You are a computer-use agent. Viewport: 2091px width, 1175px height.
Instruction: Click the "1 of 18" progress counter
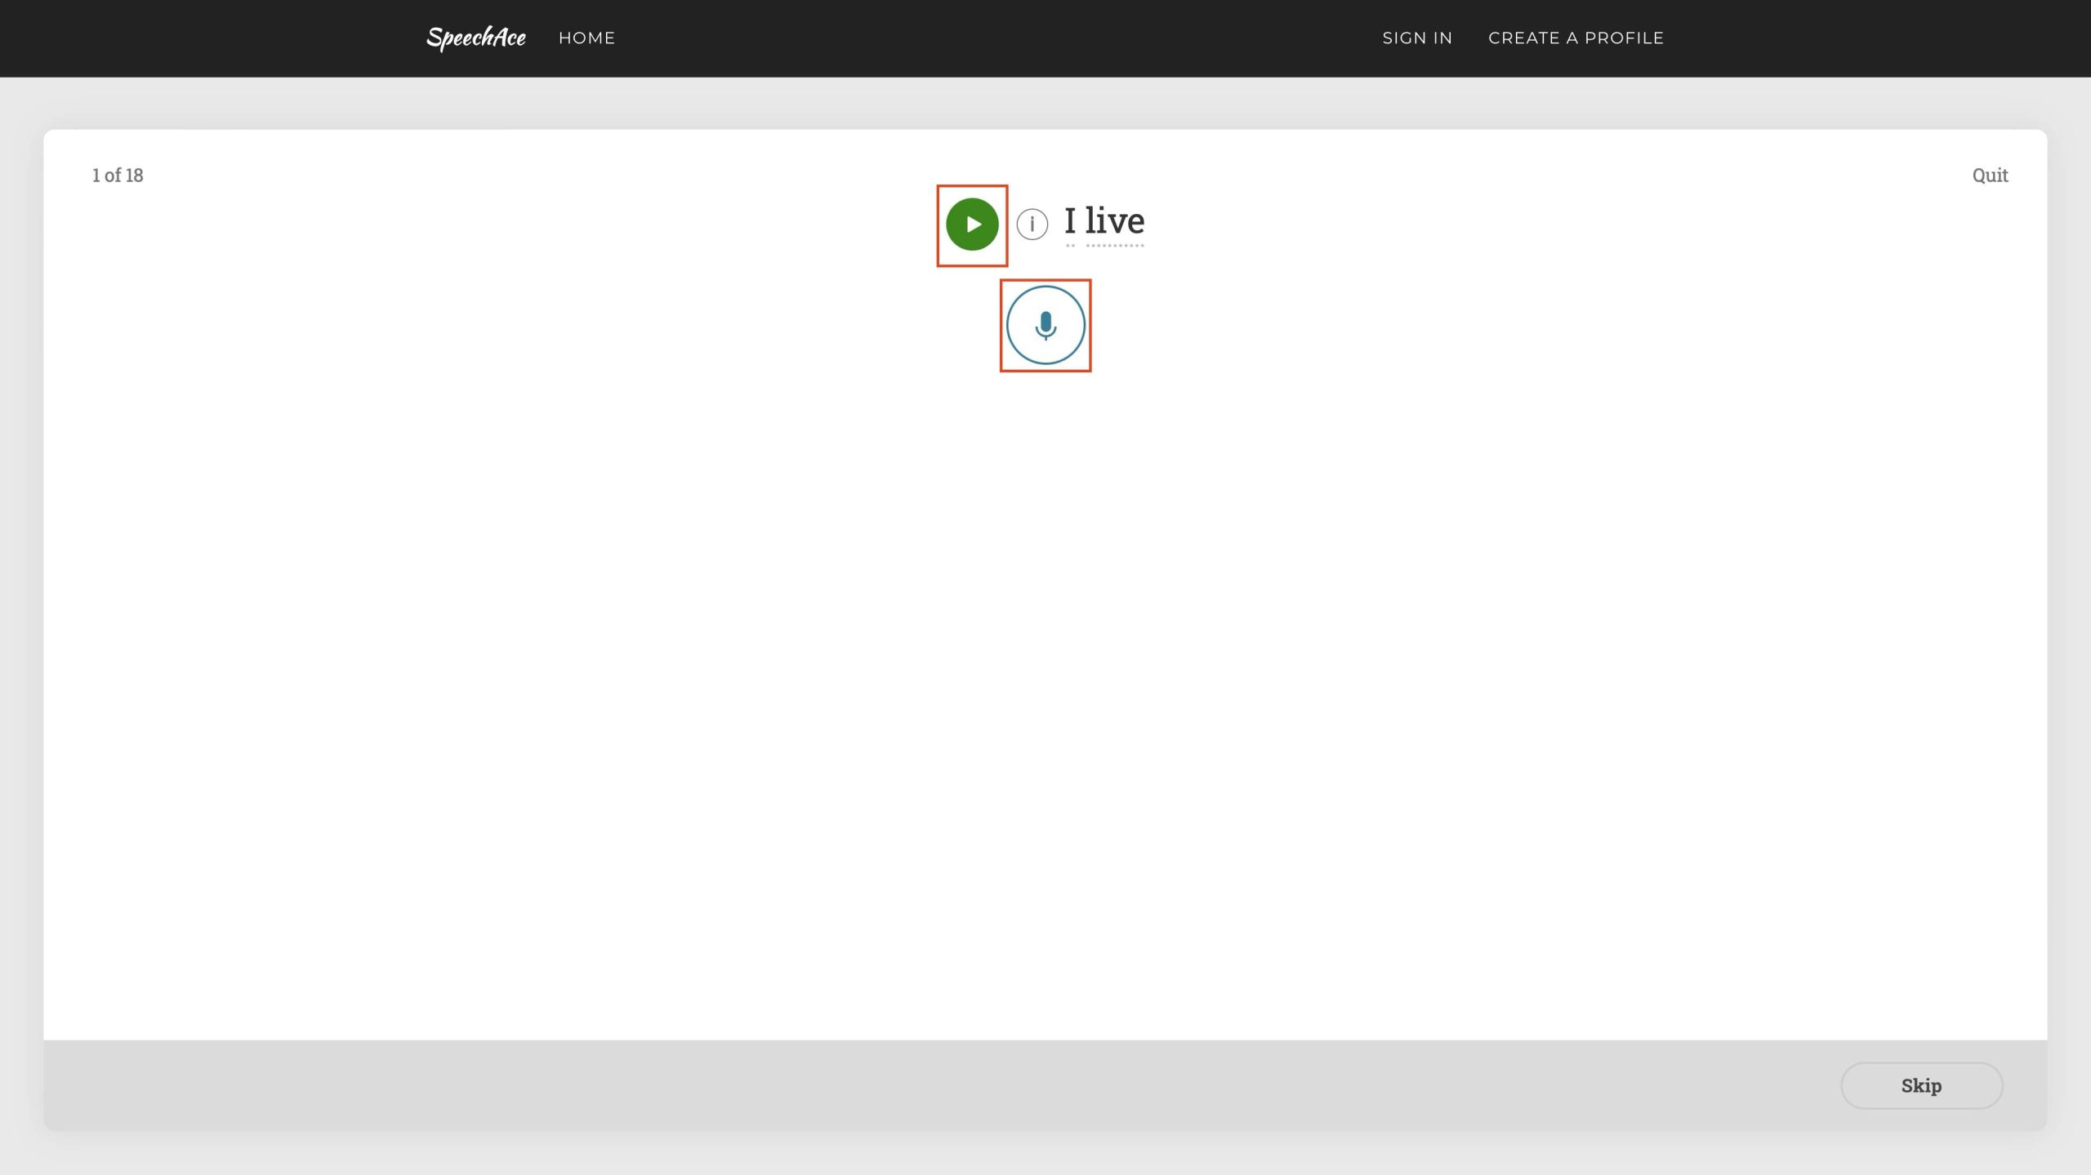118,175
